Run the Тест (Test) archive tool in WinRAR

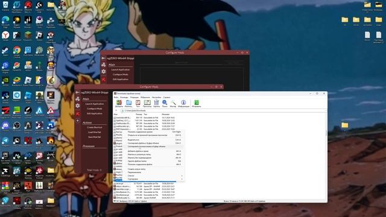click(x=138, y=103)
